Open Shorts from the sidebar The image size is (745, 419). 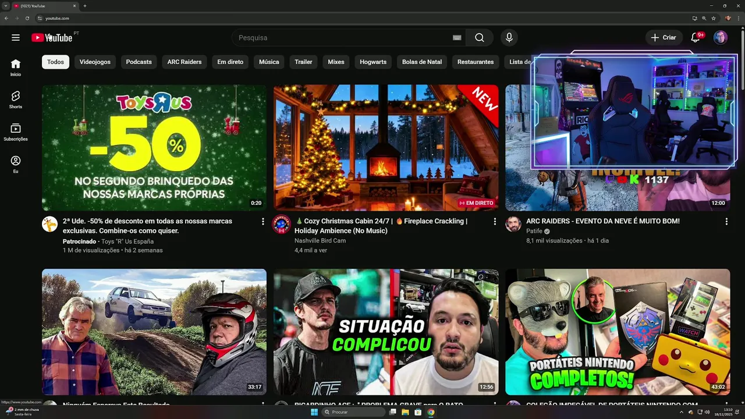click(x=16, y=100)
